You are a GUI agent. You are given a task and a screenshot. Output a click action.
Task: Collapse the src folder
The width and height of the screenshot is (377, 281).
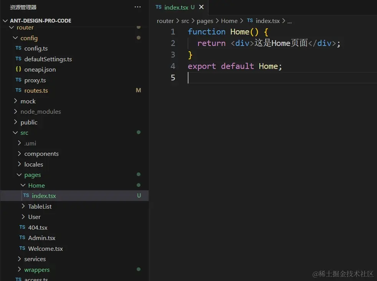tap(15, 132)
